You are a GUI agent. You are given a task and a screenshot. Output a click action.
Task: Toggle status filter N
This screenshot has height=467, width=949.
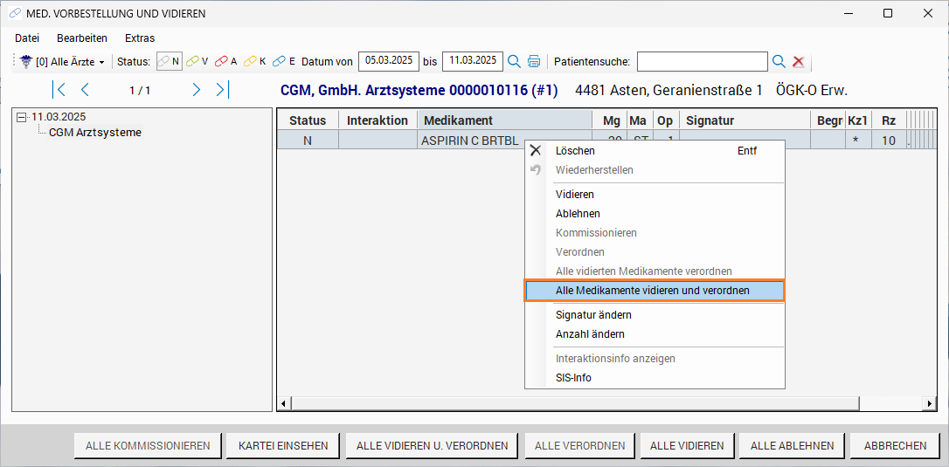point(170,61)
